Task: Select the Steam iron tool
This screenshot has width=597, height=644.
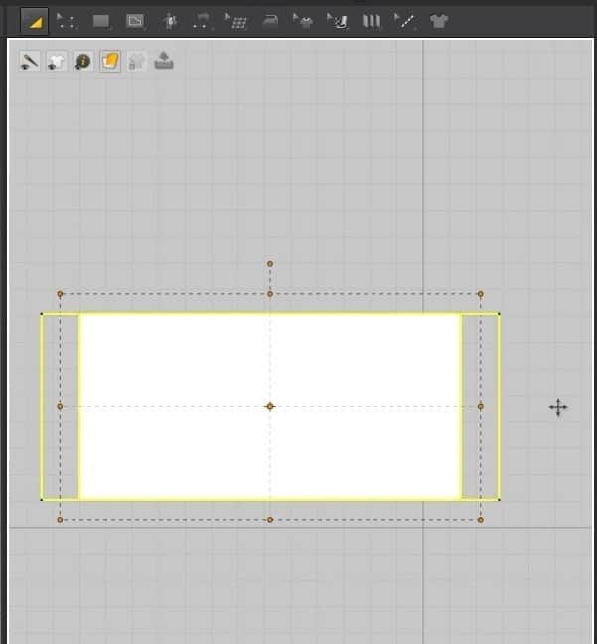Action: (x=270, y=20)
